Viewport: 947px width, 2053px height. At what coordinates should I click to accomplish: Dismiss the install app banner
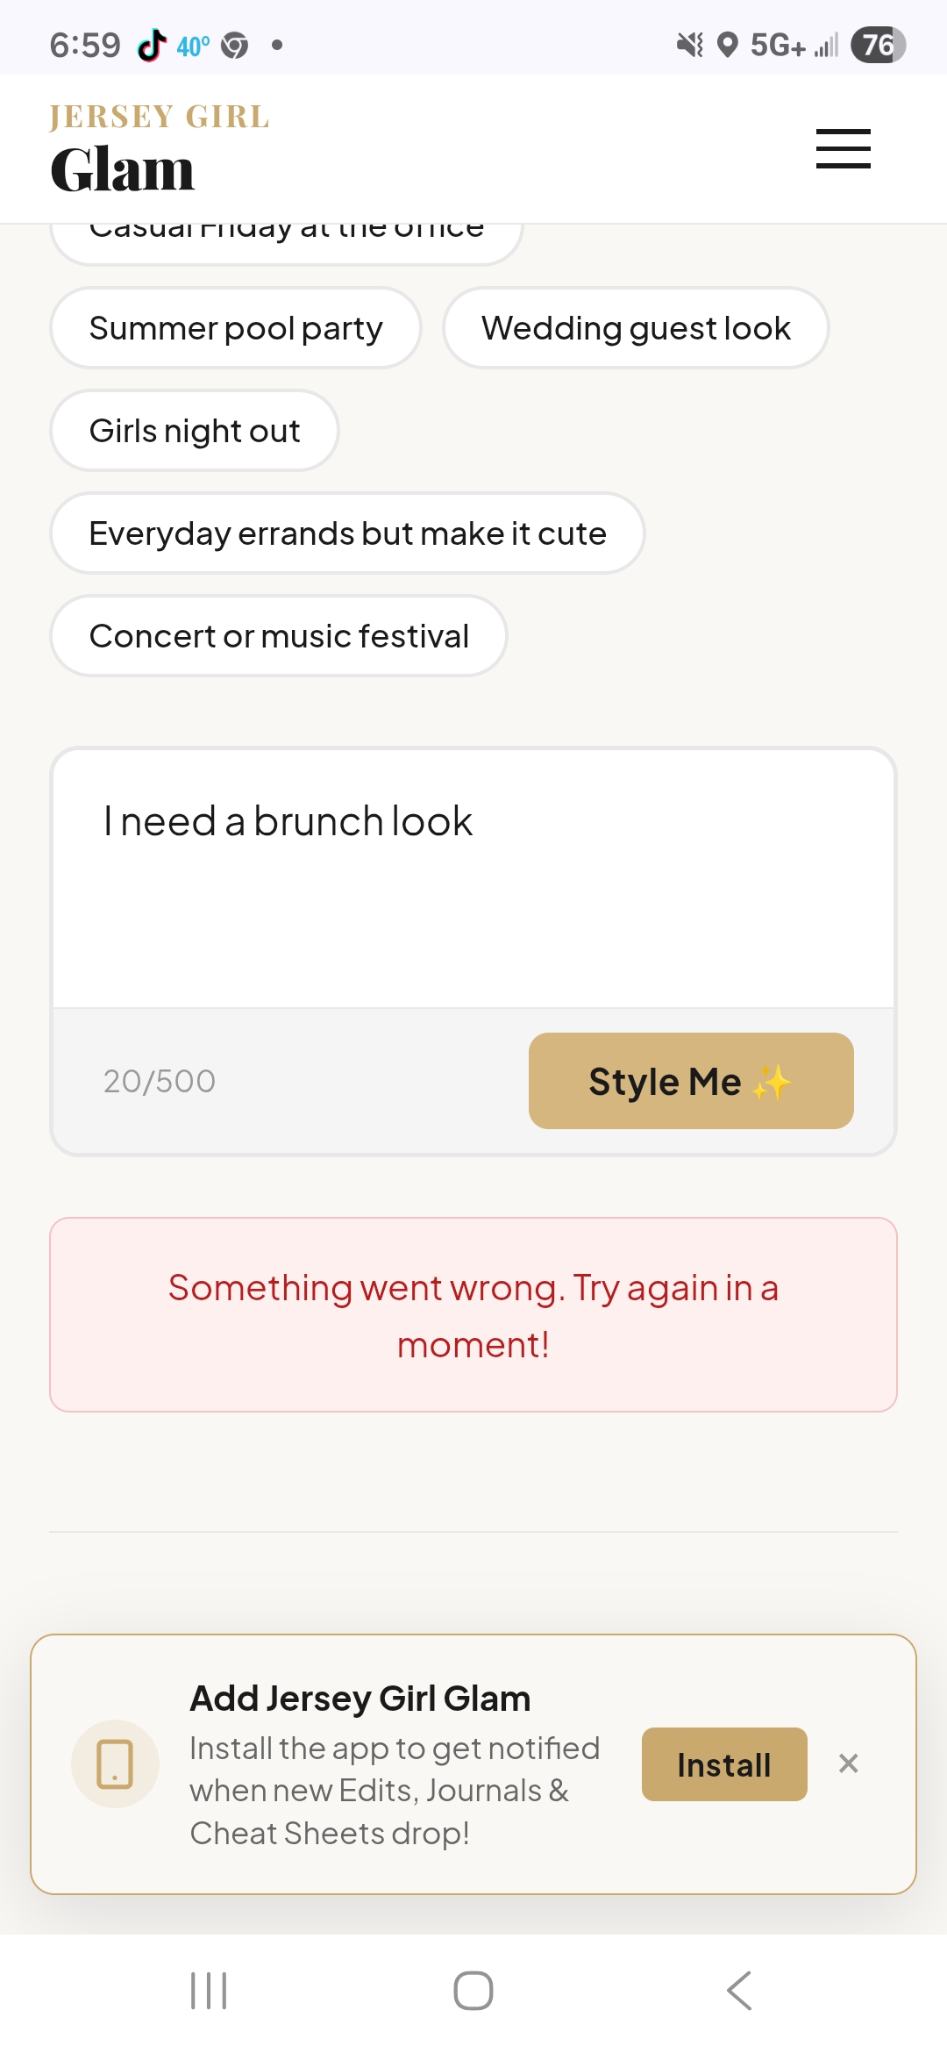(848, 1763)
